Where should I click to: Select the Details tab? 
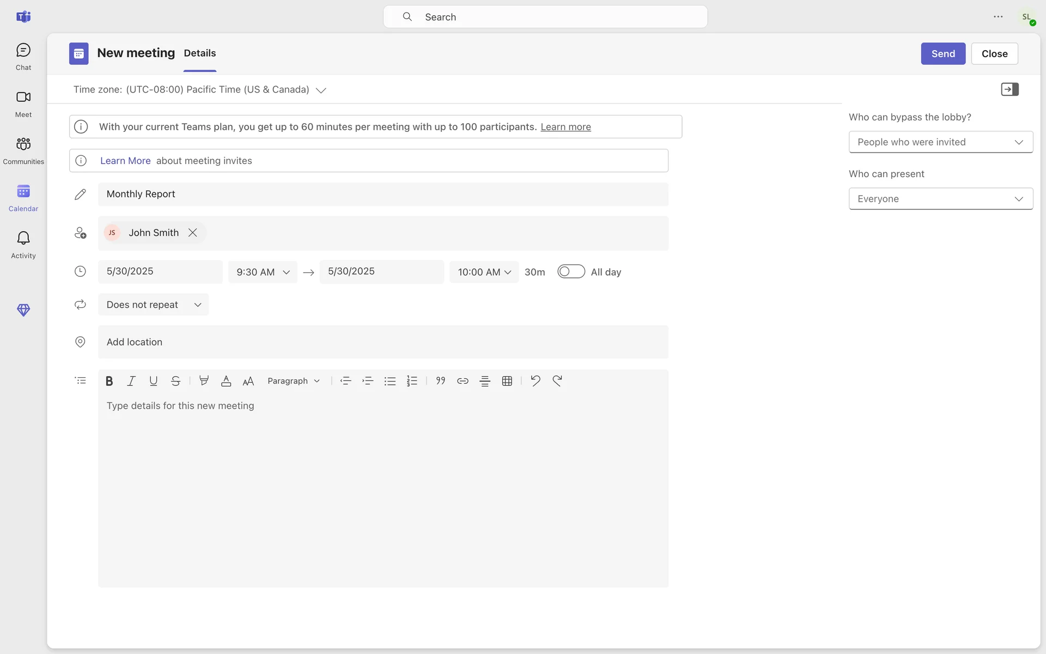199,53
